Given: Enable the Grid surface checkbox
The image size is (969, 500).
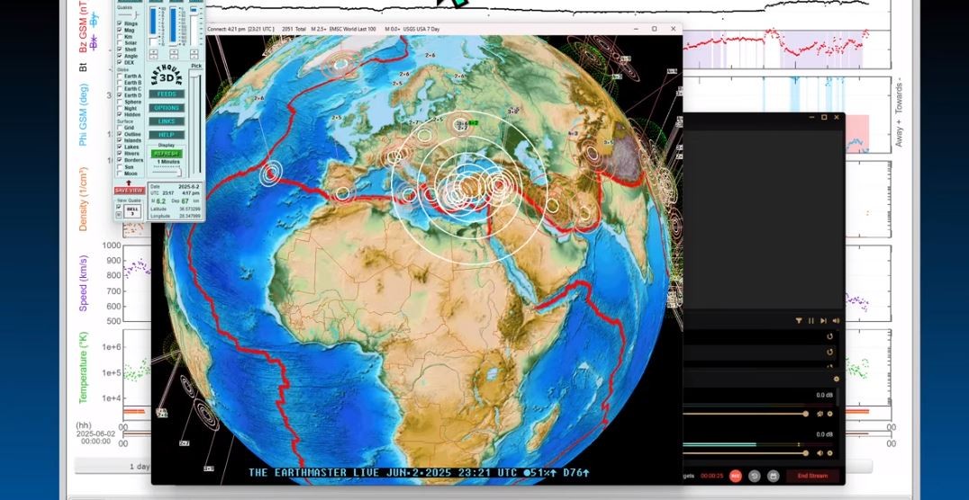Looking at the screenshot, I should (120, 128).
